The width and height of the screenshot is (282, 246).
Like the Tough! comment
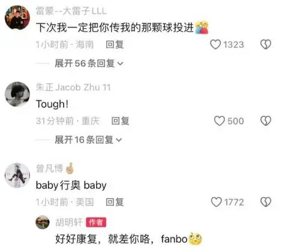point(220,121)
